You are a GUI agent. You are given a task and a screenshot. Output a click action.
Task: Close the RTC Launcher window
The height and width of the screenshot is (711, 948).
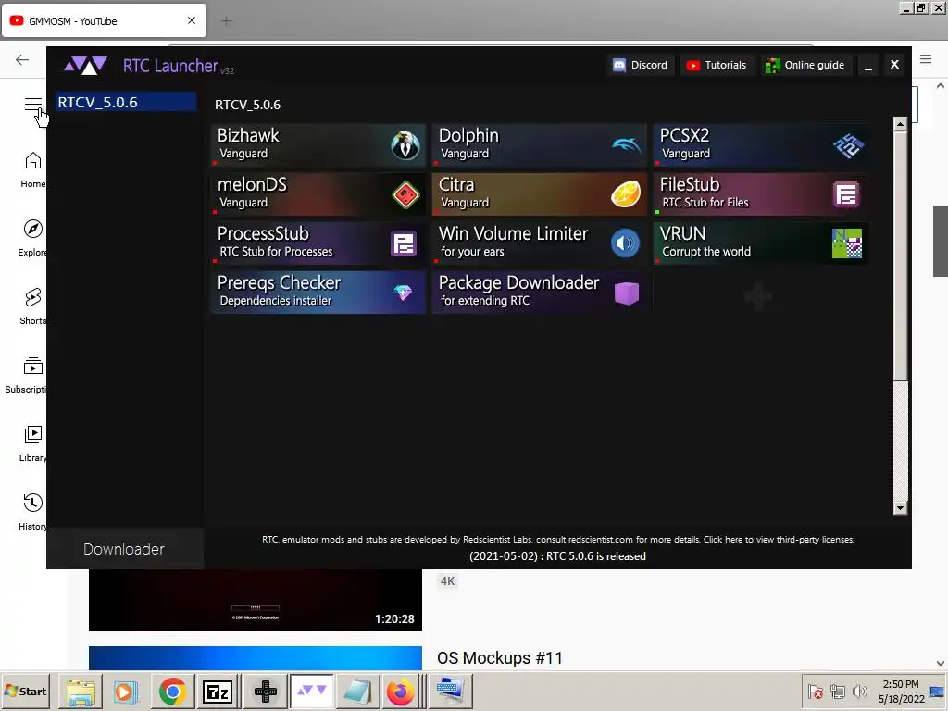pos(895,65)
